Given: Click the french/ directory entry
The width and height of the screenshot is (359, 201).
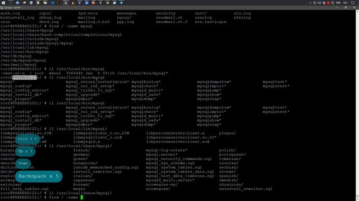Looking at the screenshot, I should (82, 150).
